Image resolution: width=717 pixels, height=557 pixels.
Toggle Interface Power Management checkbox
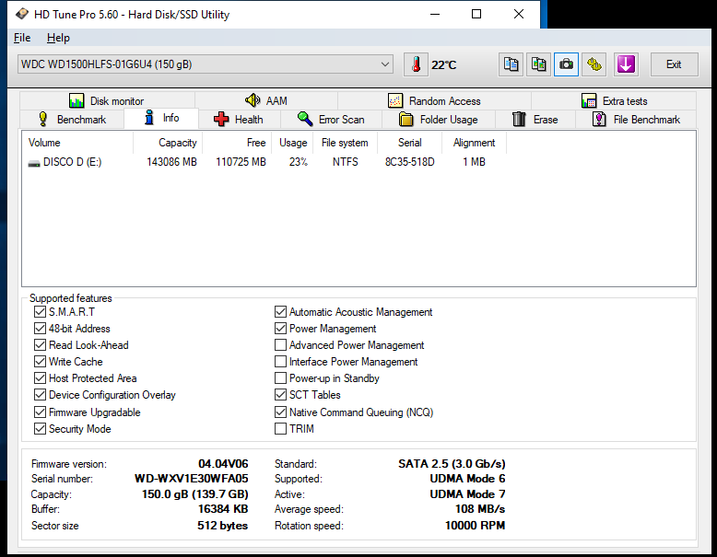[x=280, y=362]
